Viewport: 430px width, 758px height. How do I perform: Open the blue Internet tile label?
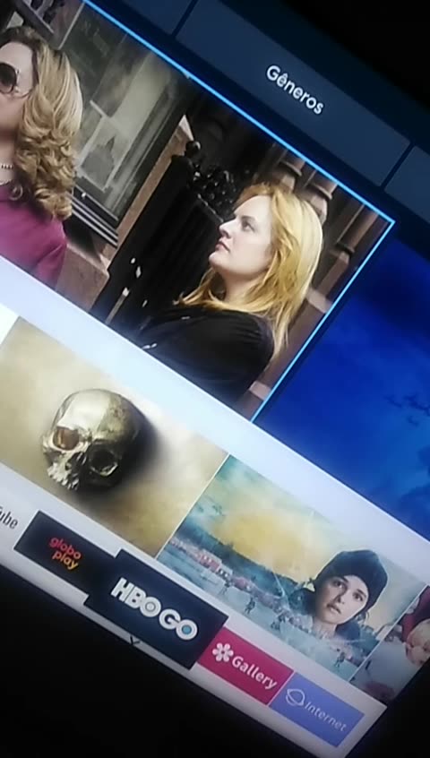tap(317, 709)
